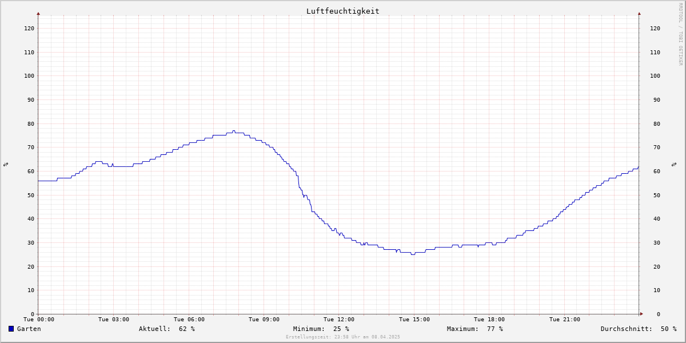Click the Erstellungszeit timestamp text

(x=343, y=337)
